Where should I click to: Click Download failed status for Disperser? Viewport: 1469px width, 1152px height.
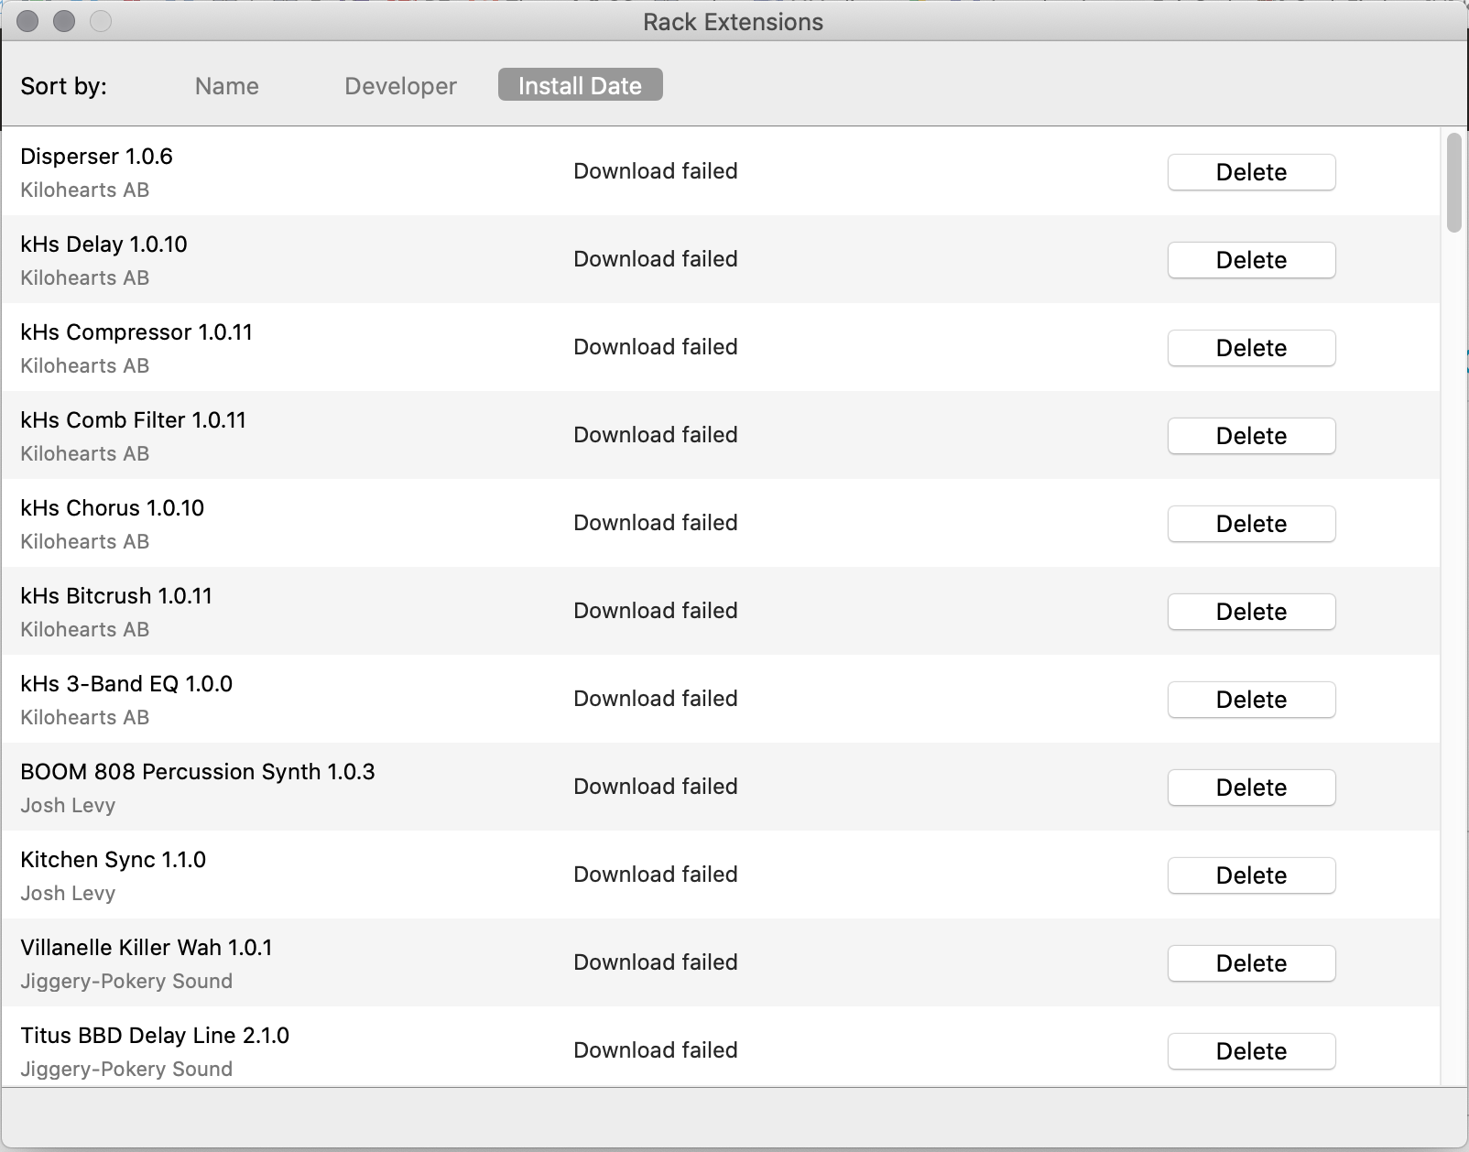click(656, 171)
